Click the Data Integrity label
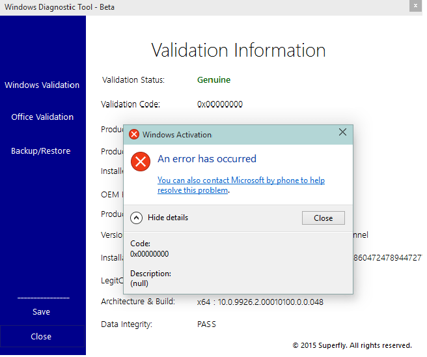The height and width of the screenshot is (357, 427). [126, 324]
